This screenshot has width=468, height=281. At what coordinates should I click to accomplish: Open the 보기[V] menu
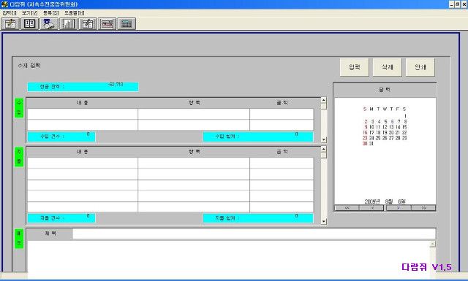click(29, 13)
